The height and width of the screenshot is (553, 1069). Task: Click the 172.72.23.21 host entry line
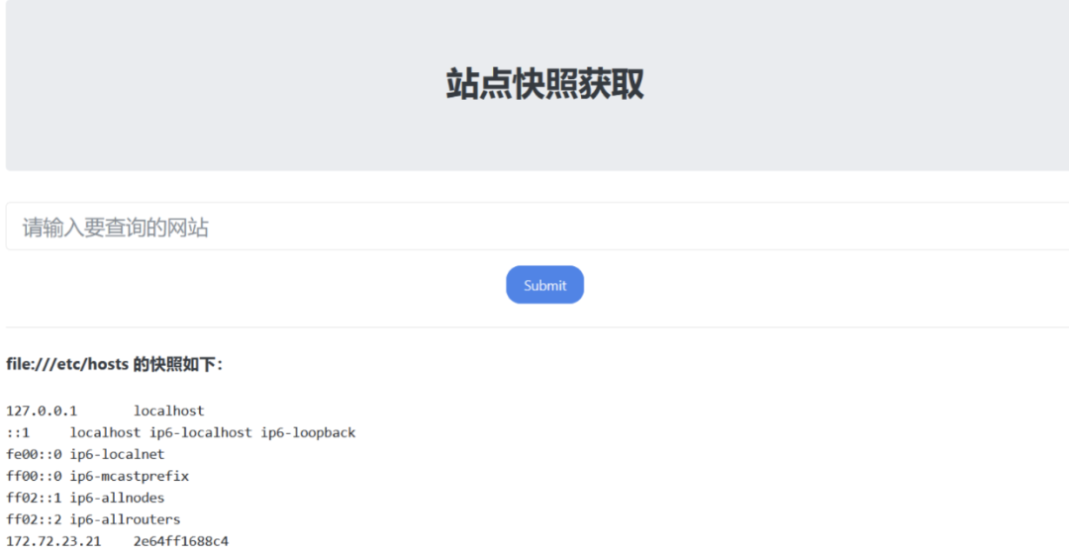pos(117,541)
